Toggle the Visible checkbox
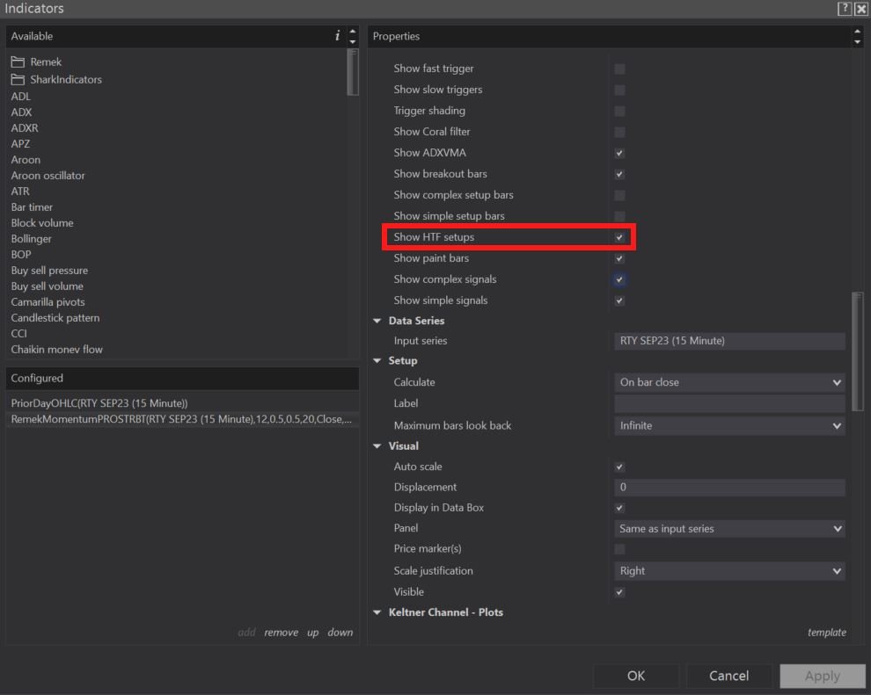This screenshot has height=695, width=871. click(x=619, y=592)
